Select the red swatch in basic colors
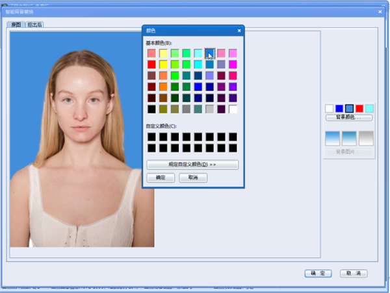The height and width of the screenshot is (293, 390). click(151, 65)
